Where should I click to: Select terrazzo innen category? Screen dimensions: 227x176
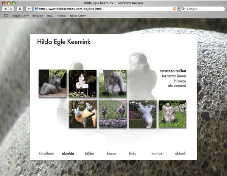tap(174, 76)
